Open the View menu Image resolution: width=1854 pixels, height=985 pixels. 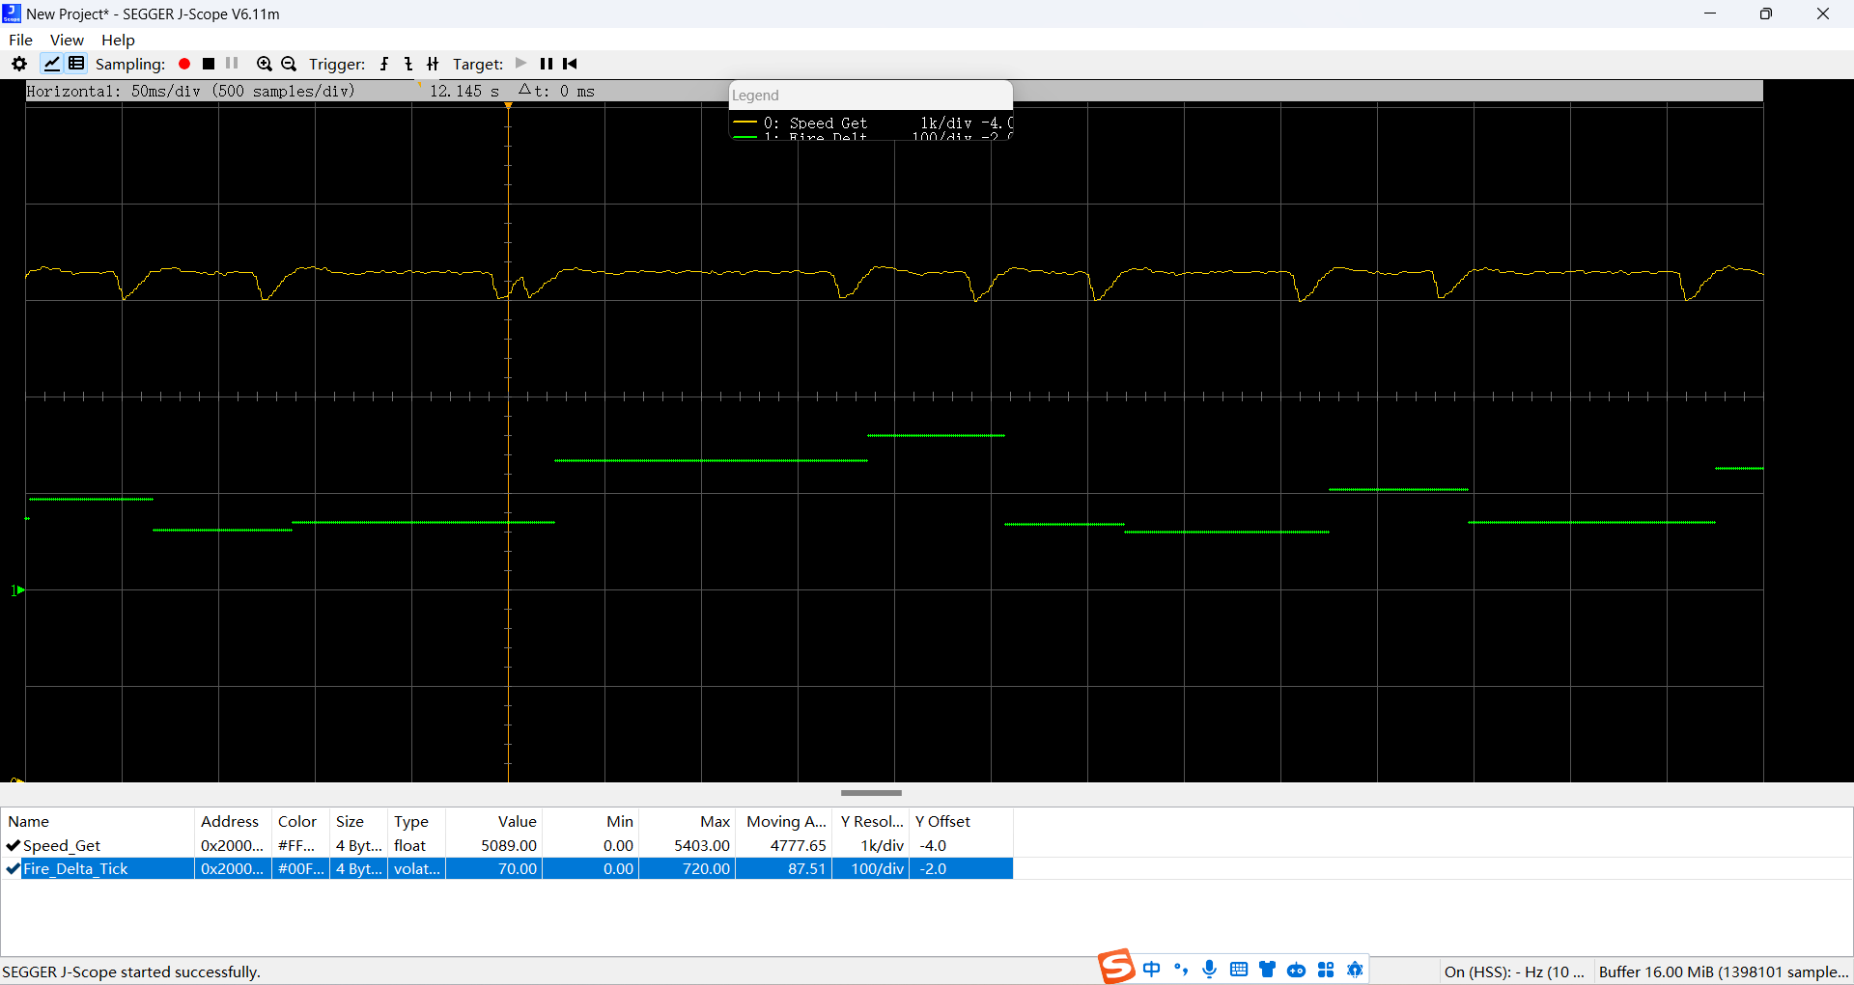pos(67,40)
